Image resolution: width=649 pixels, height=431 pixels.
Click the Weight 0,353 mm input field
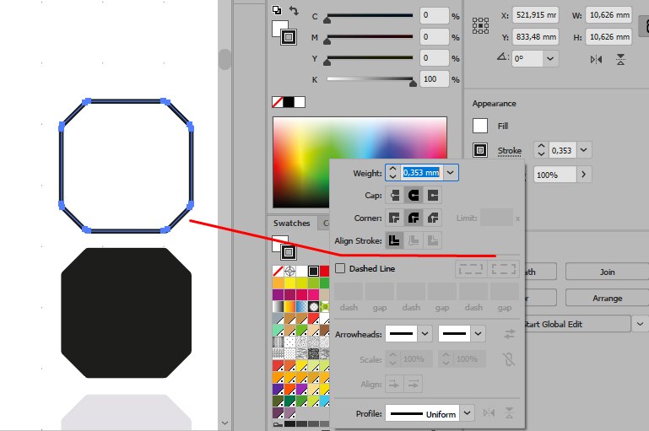click(421, 172)
